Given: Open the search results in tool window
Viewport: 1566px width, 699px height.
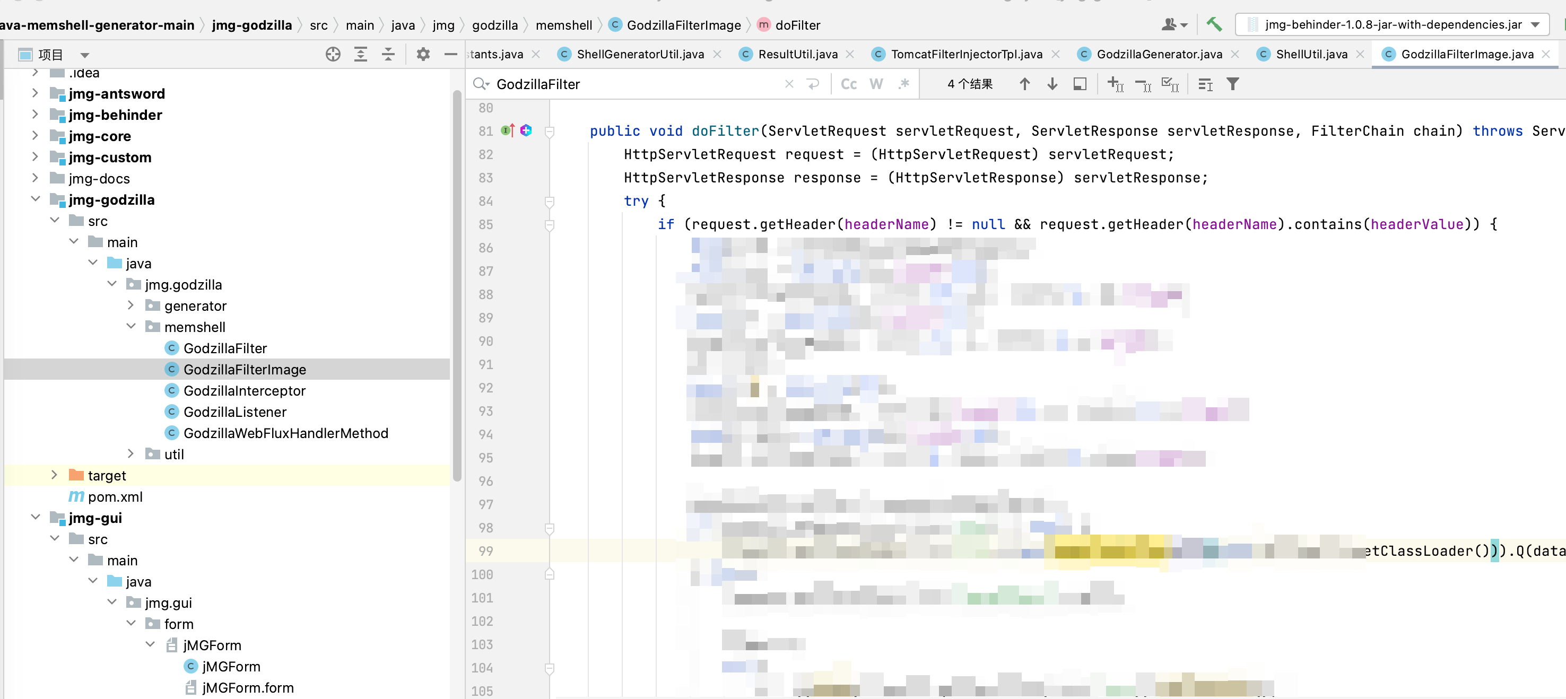Looking at the screenshot, I should pyautogui.click(x=1205, y=84).
